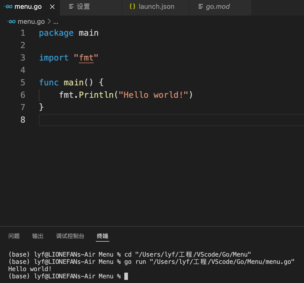This screenshot has width=304, height=283.
Task: Click the curly braces icon on launch.json tab
Action: click(132, 6)
